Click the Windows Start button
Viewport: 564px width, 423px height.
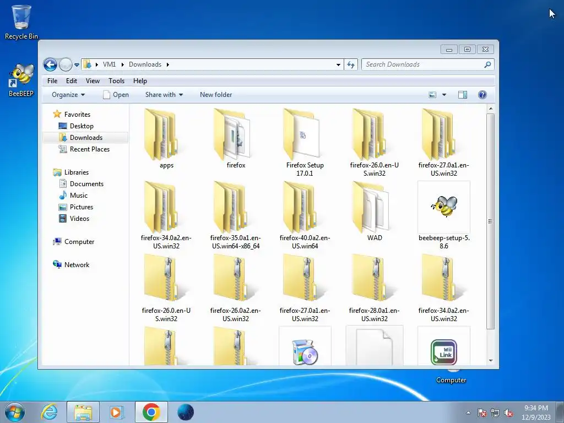(x=15, y=412)
